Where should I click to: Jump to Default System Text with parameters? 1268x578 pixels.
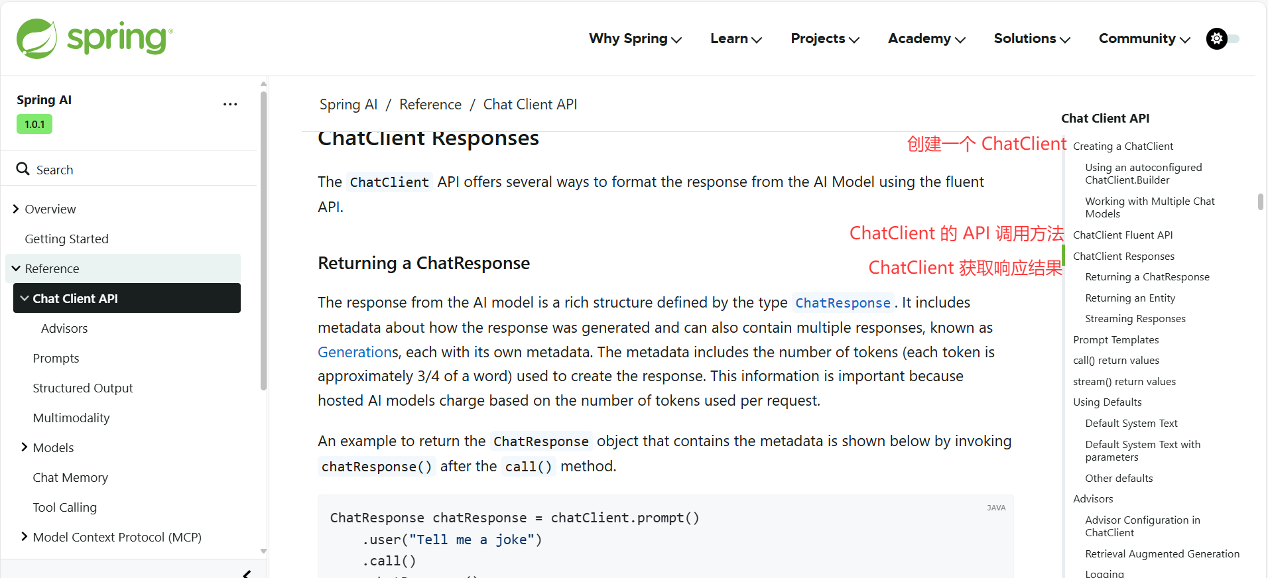coord(1143,451)
